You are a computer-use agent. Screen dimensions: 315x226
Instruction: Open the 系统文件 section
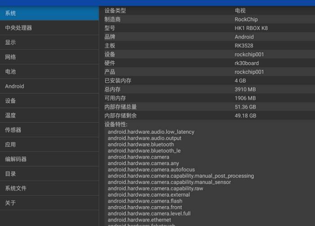coord(49,188)
